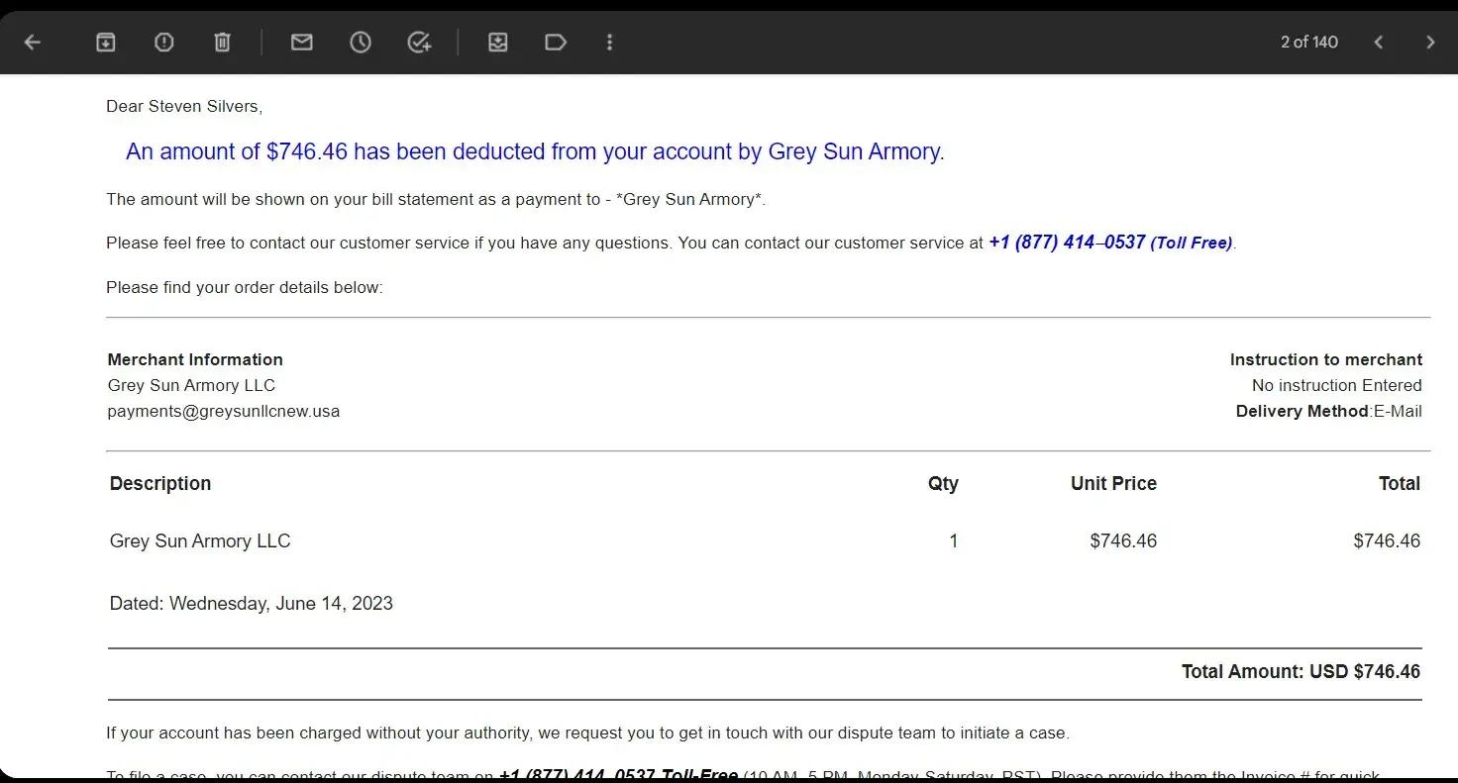Click the blue $746.46 deducted headline

click(535, 151)
